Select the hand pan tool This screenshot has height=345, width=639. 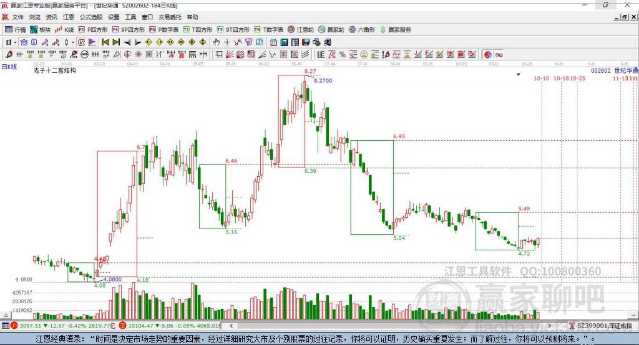tap(217, 42)
